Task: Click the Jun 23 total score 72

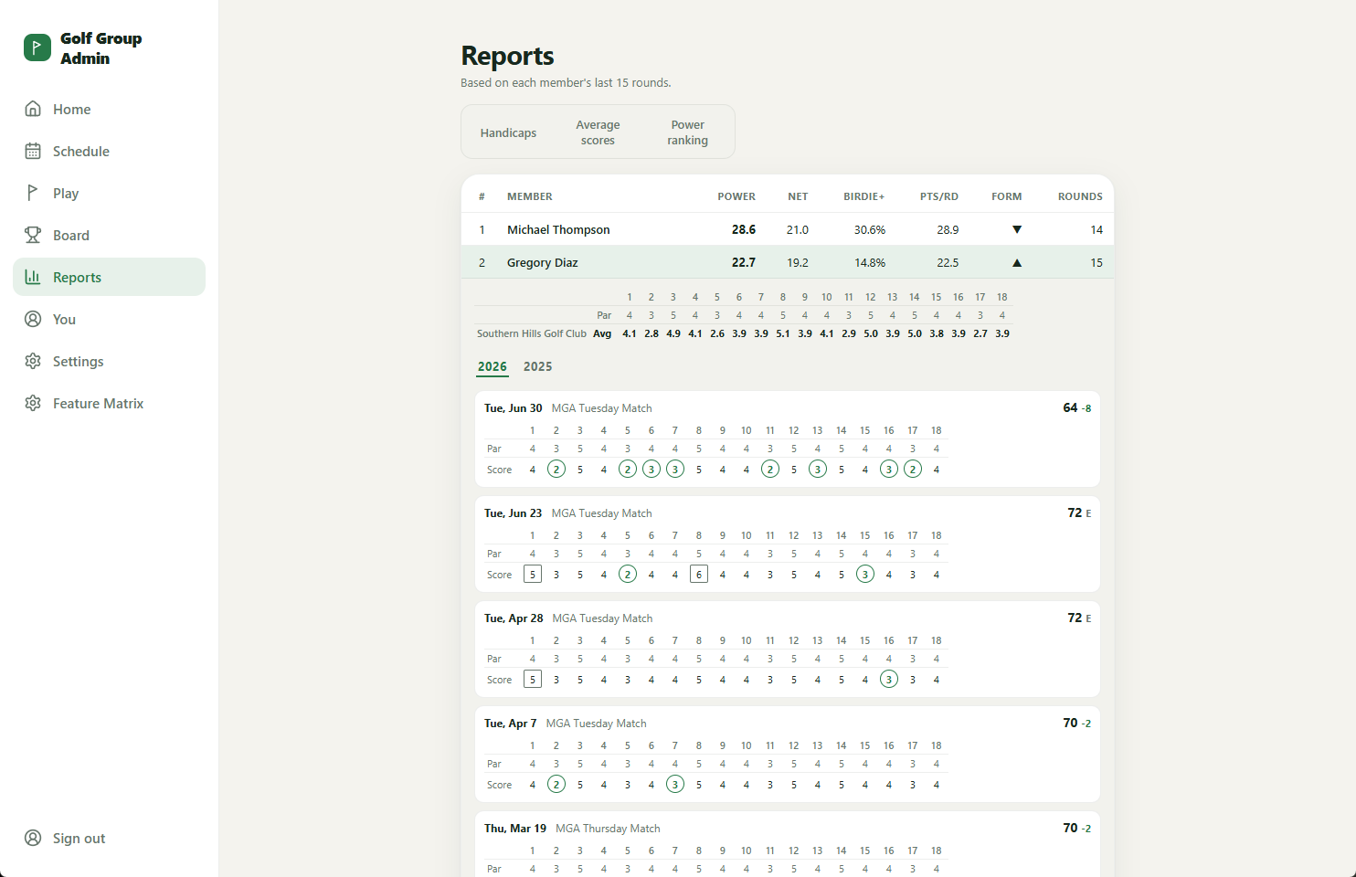Action: [x=1075, y=512]
